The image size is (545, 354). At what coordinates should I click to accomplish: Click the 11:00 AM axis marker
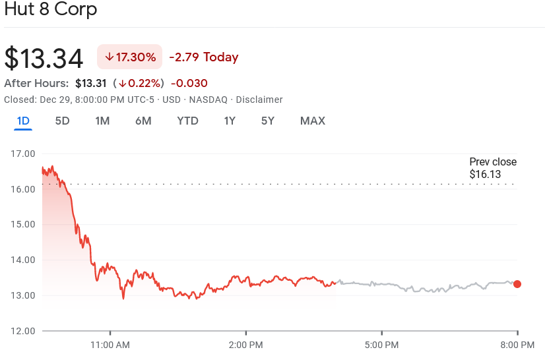(x=110, y=345)
